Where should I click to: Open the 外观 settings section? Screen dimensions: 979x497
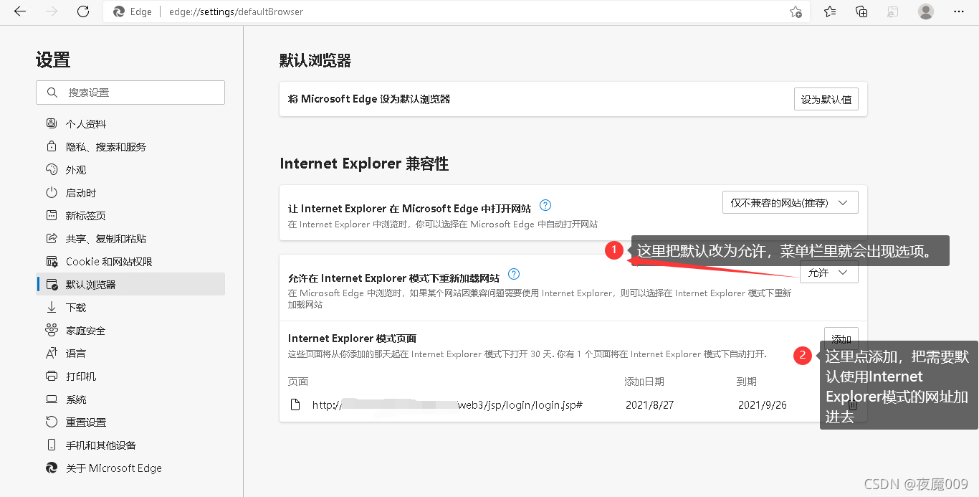click(130, 170)
